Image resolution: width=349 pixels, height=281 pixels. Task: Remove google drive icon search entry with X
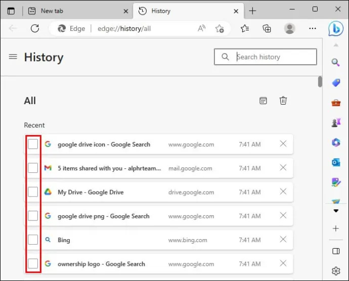(x=283, y=144)
